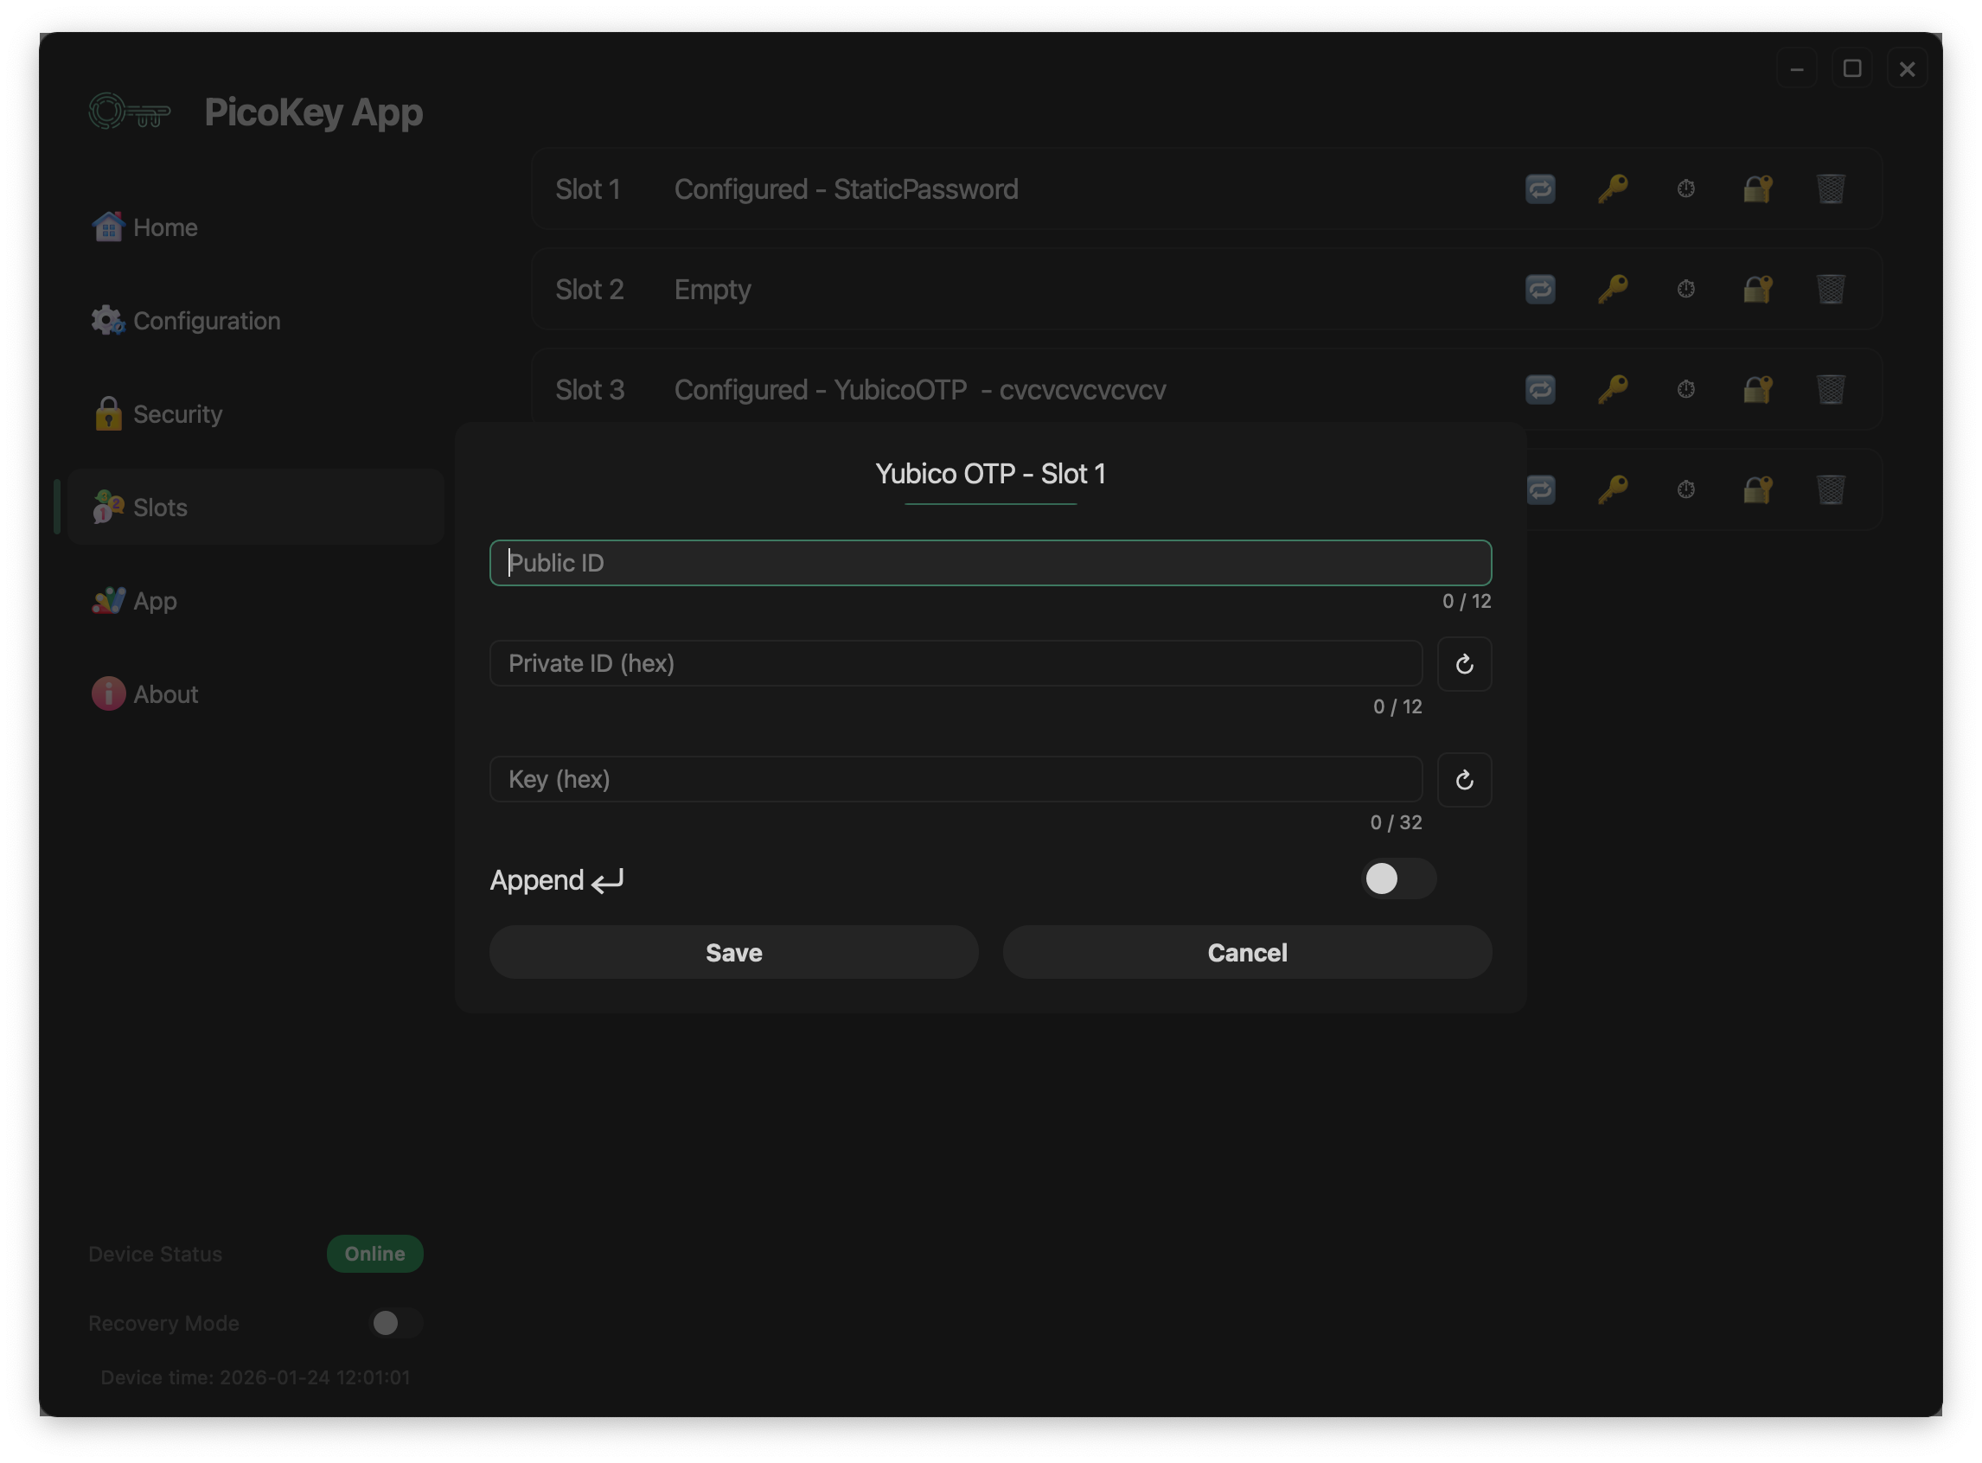This screenshot has height=1463, width=1982.
Task: Enable the Recovery Mode toggle
Action: tap(395, 1323)
